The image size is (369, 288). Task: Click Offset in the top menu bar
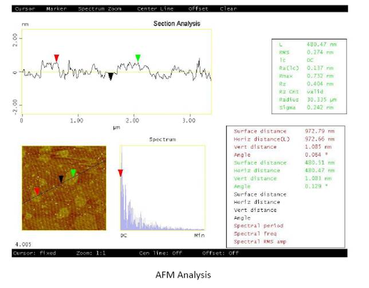[198, 9]
